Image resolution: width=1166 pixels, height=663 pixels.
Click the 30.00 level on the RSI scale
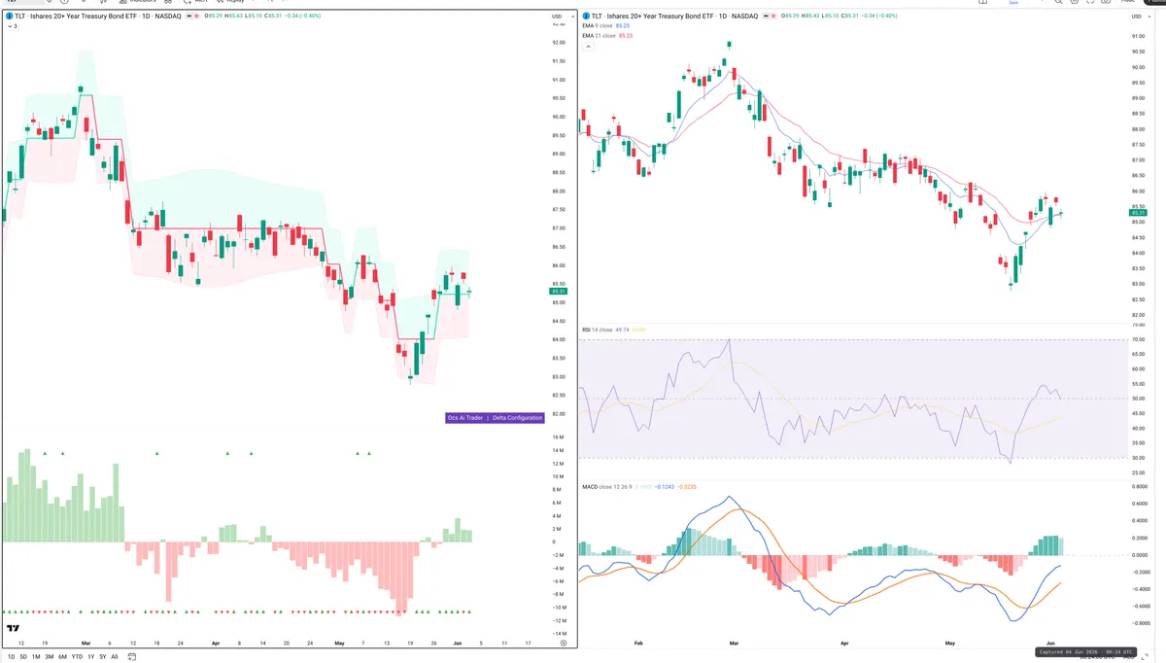coord(1138,457)
